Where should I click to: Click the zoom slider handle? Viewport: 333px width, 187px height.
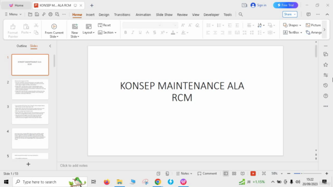[x=302, y=173]
